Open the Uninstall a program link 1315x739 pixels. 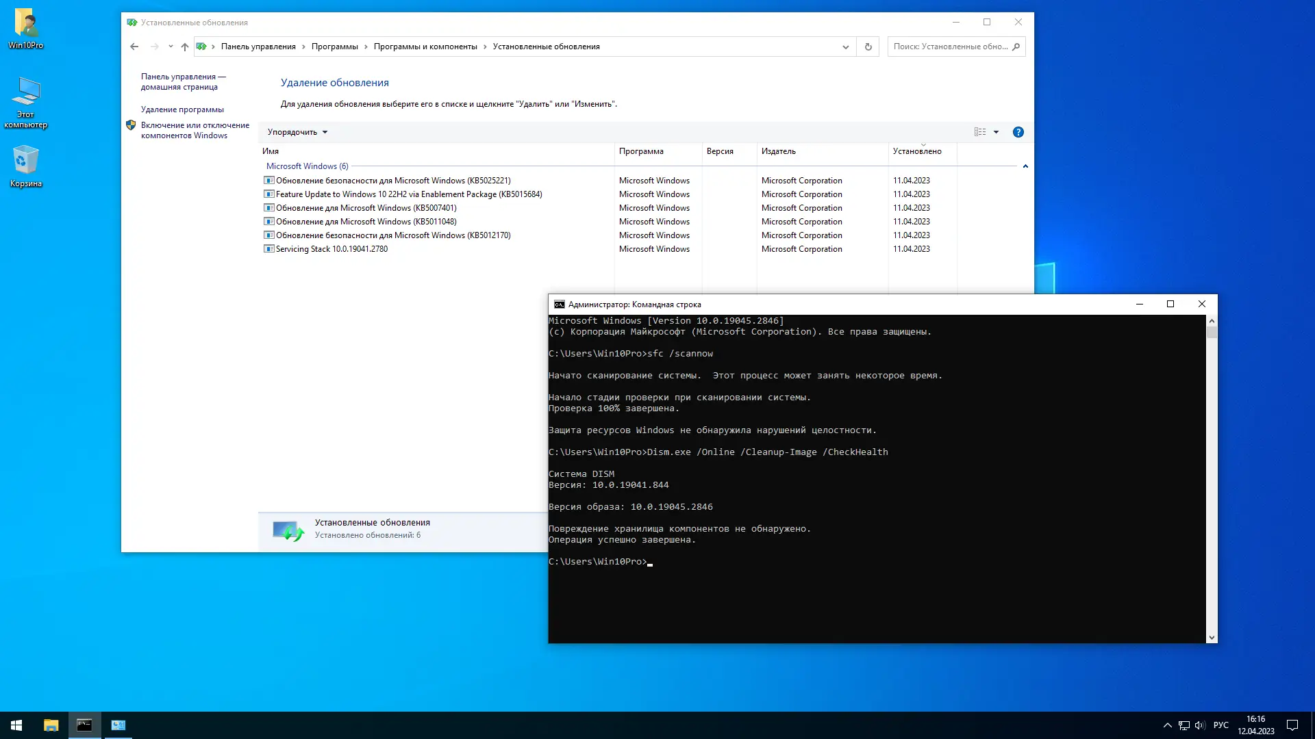[182, 109]
